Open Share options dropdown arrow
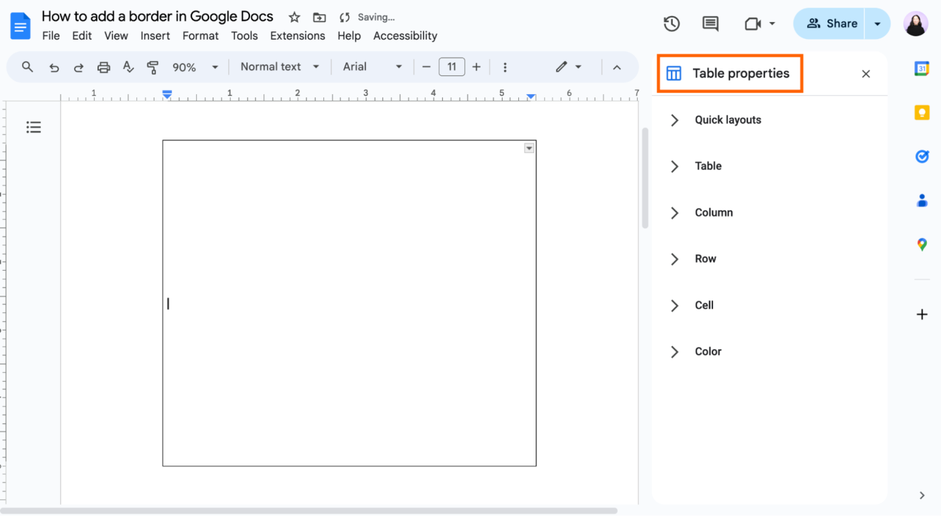This screenshot has width=941, height=516. pos(877,24)
